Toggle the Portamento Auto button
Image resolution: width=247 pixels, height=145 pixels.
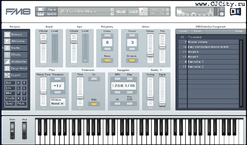tap(94, 104)
